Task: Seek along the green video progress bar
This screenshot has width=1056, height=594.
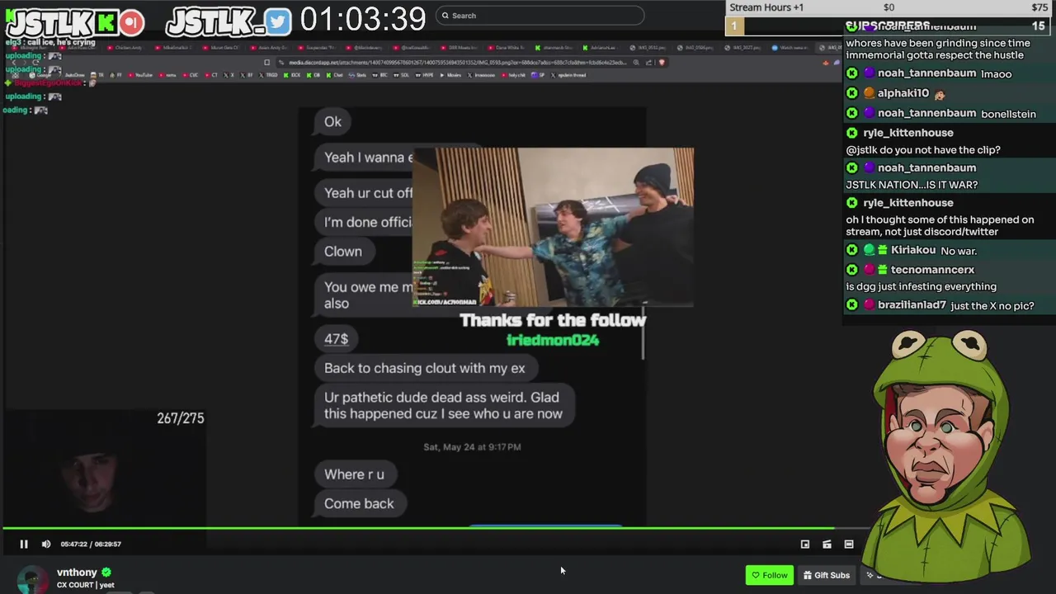Action: tap(436, 528)
